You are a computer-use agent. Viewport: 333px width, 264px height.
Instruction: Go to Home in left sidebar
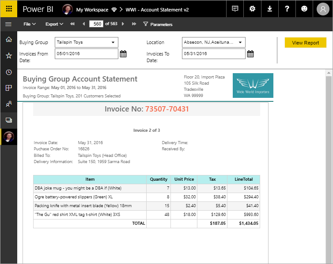tap(8, 40)
